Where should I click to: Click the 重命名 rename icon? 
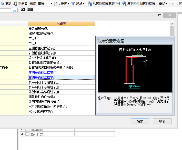coord(15,4)
